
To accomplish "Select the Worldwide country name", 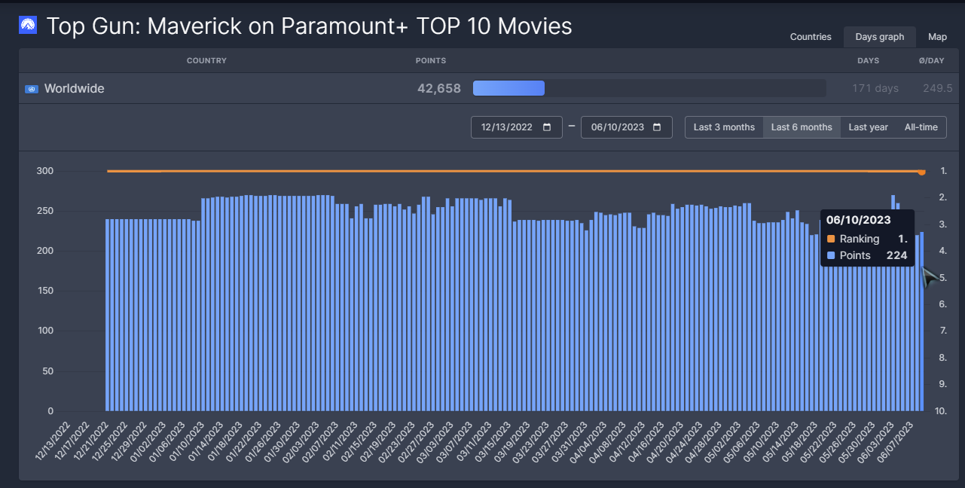I will 75,89.
